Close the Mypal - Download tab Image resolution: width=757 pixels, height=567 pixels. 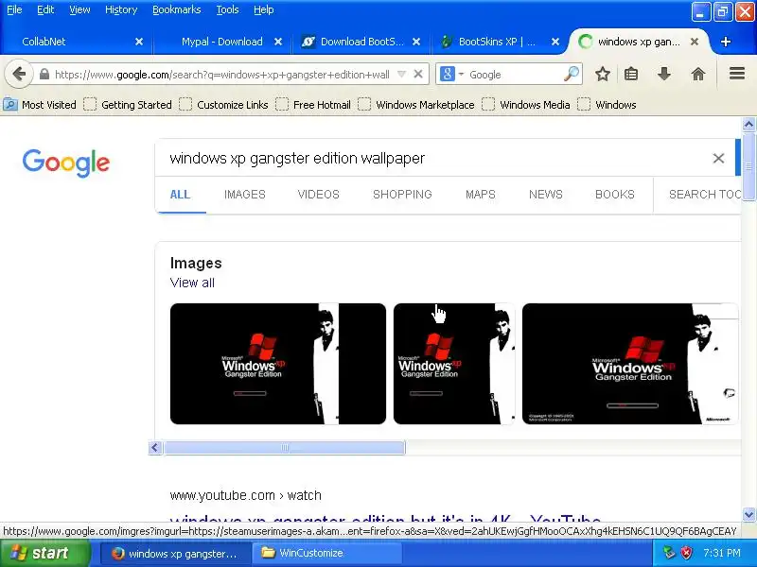(278, 42)
